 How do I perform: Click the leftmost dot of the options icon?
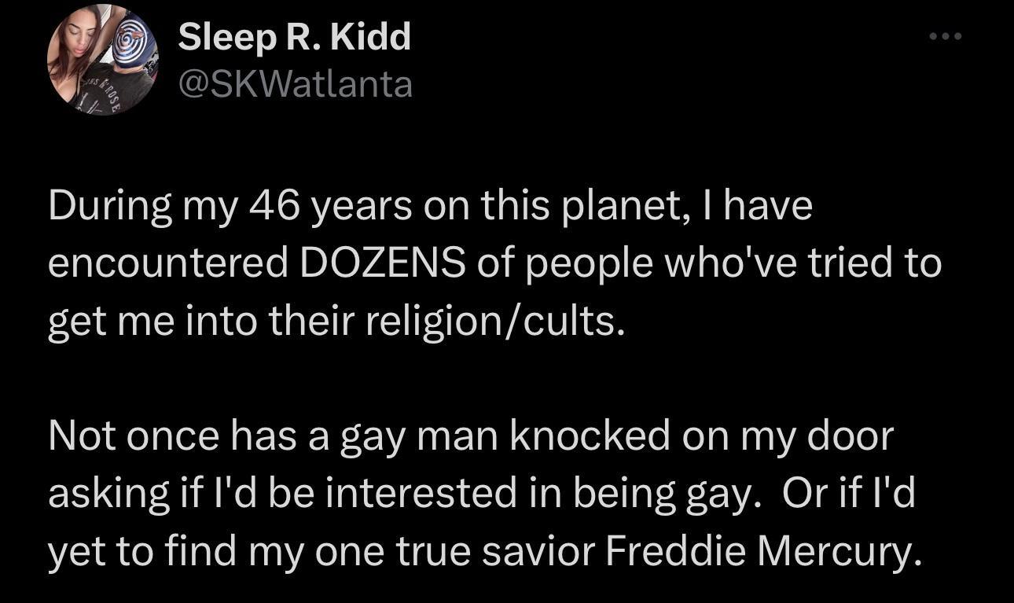pos(932,35)
